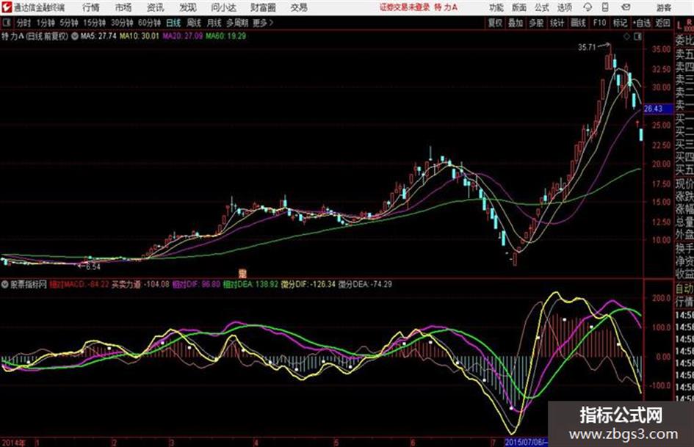694x447 pixels.
Task: Expand the main chart indicator dropdown arrow
Action: [x=74, y=36]
